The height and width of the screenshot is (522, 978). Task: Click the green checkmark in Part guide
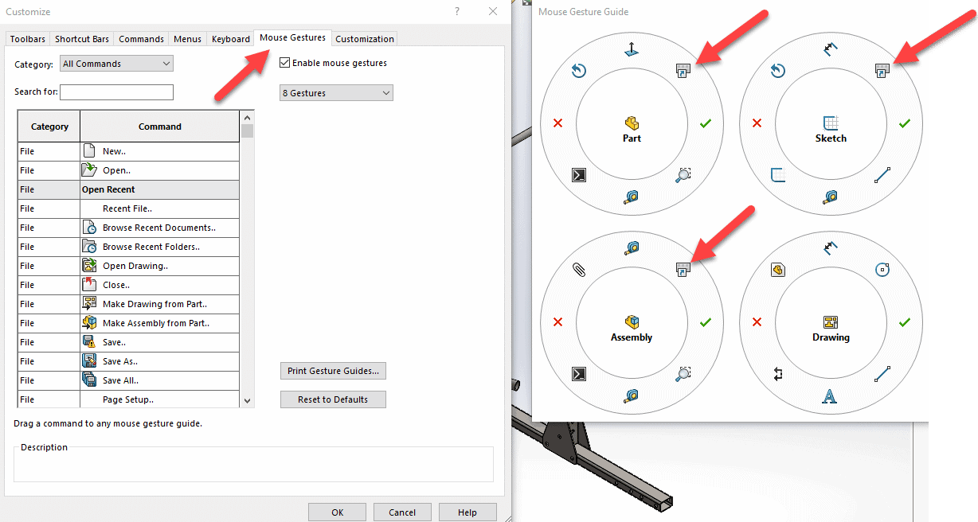pyautogui.click(x=705, y=123)
